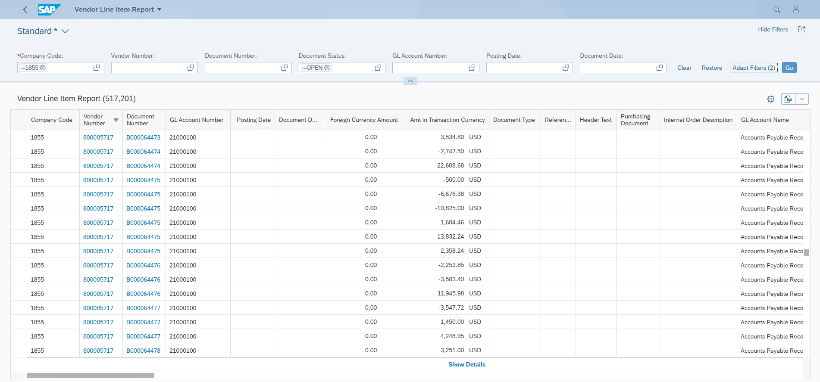Select row checkbox for amount -22,608.68
The image size is (820, 382).
[19, 166]
